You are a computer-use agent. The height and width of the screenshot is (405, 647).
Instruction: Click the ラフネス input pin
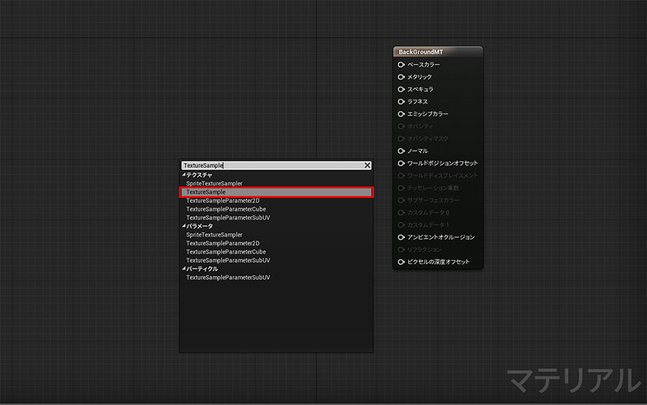[402, 101]
